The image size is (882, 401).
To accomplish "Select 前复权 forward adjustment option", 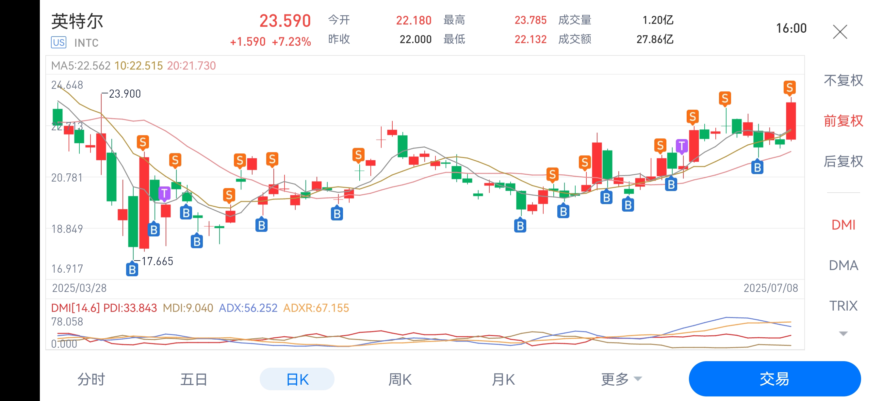I will 843,121.
